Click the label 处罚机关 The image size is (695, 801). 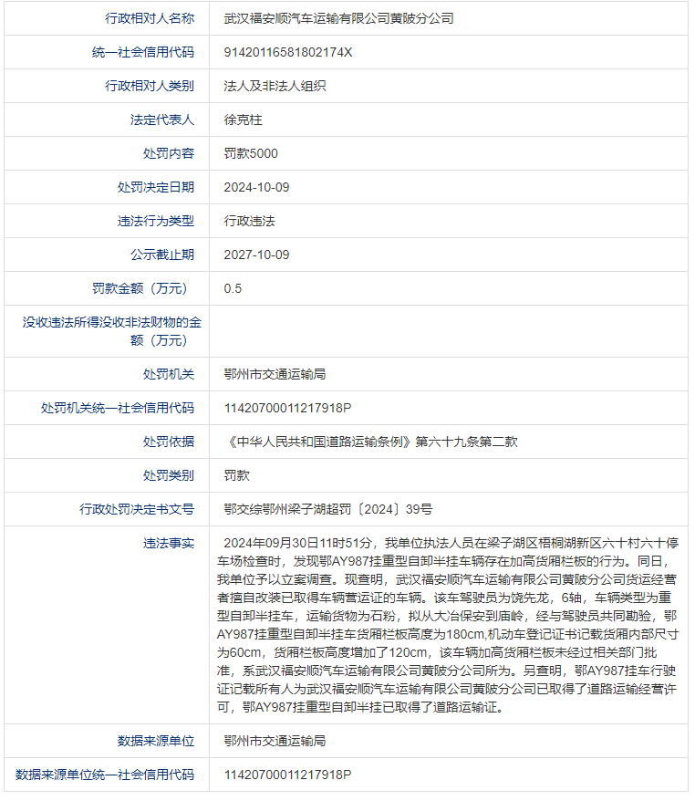[169, 374]
